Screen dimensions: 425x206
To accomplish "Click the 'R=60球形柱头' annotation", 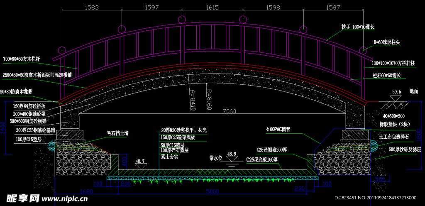I will [387, 42].
